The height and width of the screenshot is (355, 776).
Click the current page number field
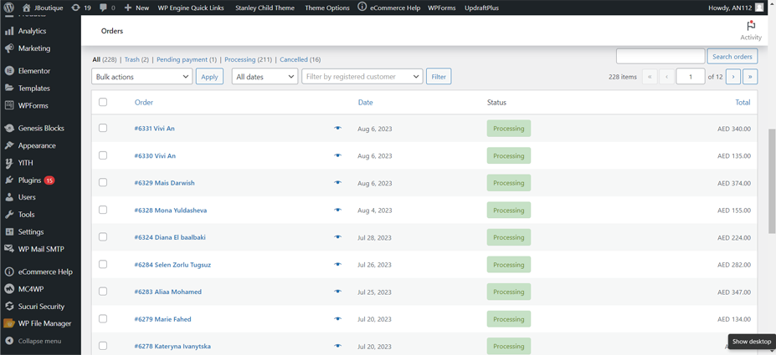[x=690, y=77]
